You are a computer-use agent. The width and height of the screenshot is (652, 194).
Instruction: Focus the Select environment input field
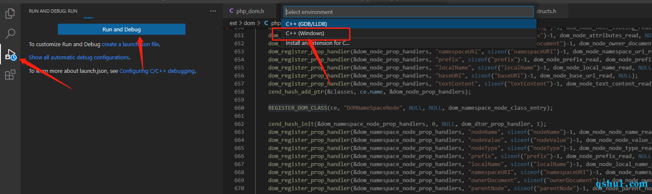coord(408,12)
